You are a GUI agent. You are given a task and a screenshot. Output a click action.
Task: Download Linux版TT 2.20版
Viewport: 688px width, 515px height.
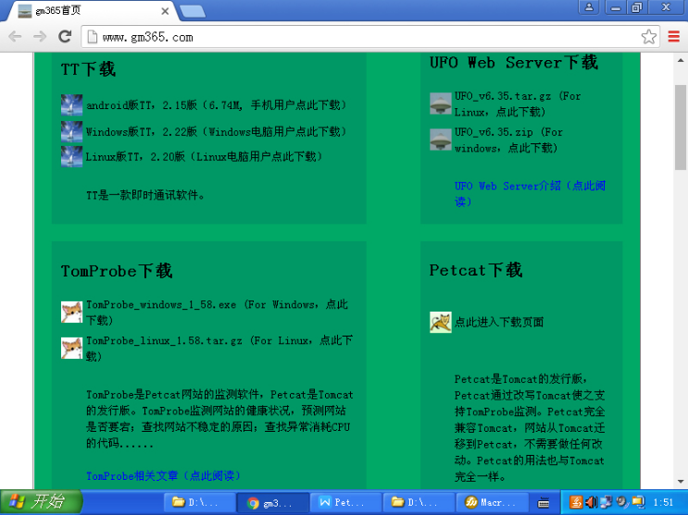pos(204,156)
